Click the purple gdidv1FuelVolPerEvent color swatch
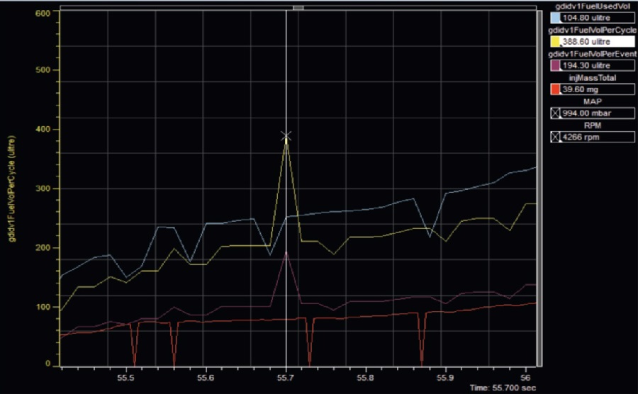Screen dimensions: 638x394 click(x=555, y=66)
